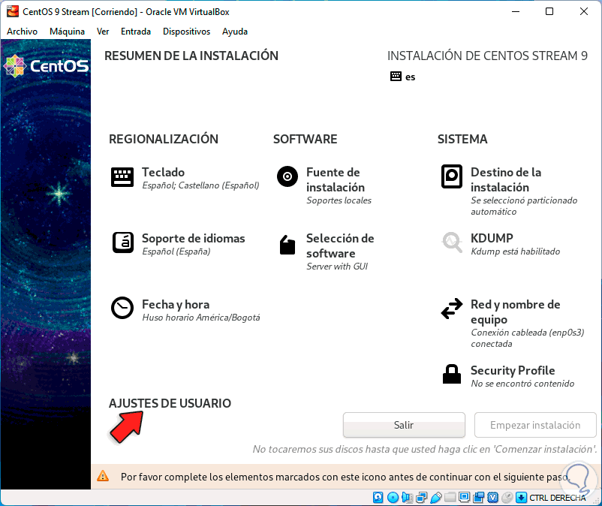Click the 'Se seleccionó particionado automático' text
Screen dimensions: 602x506
pyautogui.click(x=524, y=206)
